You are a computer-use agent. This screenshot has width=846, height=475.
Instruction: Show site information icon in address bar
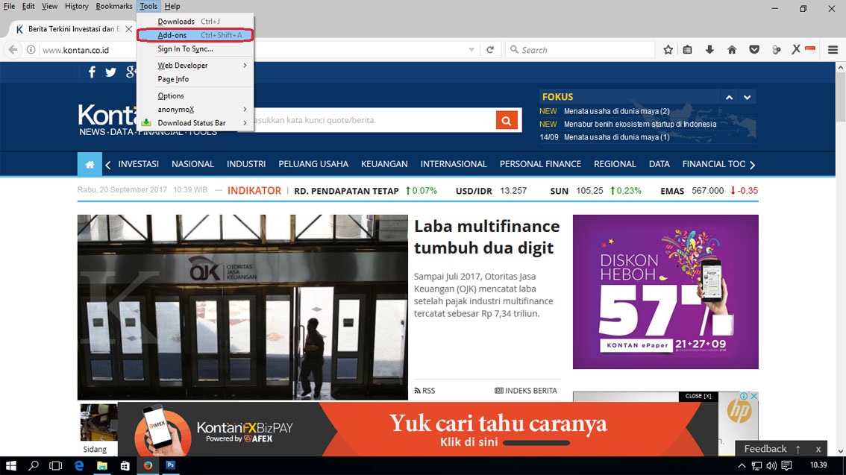tap(31, 50)
